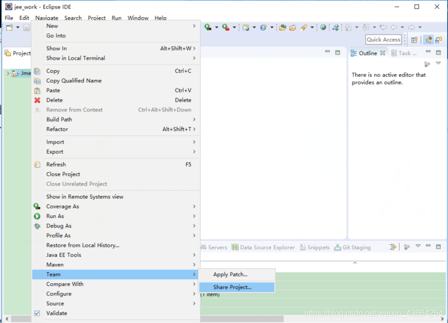Open the Debug As submenu
The width and height of the screenshot is (448, 323).
pyautogui.click(x=116, y=226)
